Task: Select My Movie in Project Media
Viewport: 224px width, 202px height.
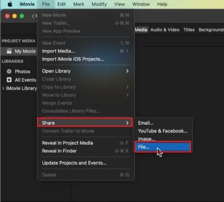Action: pos(19,51)
